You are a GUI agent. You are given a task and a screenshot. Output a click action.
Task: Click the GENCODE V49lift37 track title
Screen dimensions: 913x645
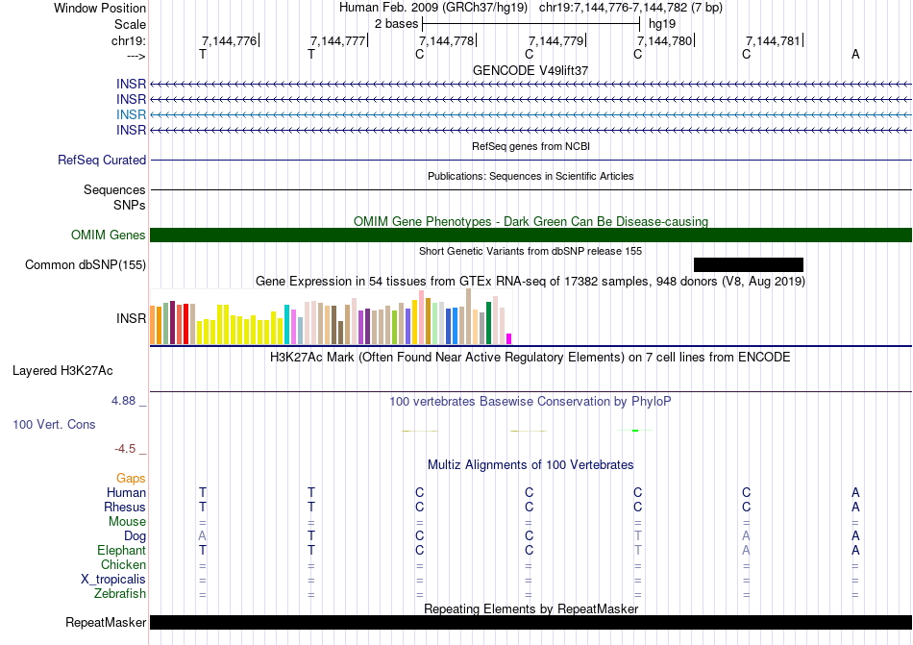point(531,71)
